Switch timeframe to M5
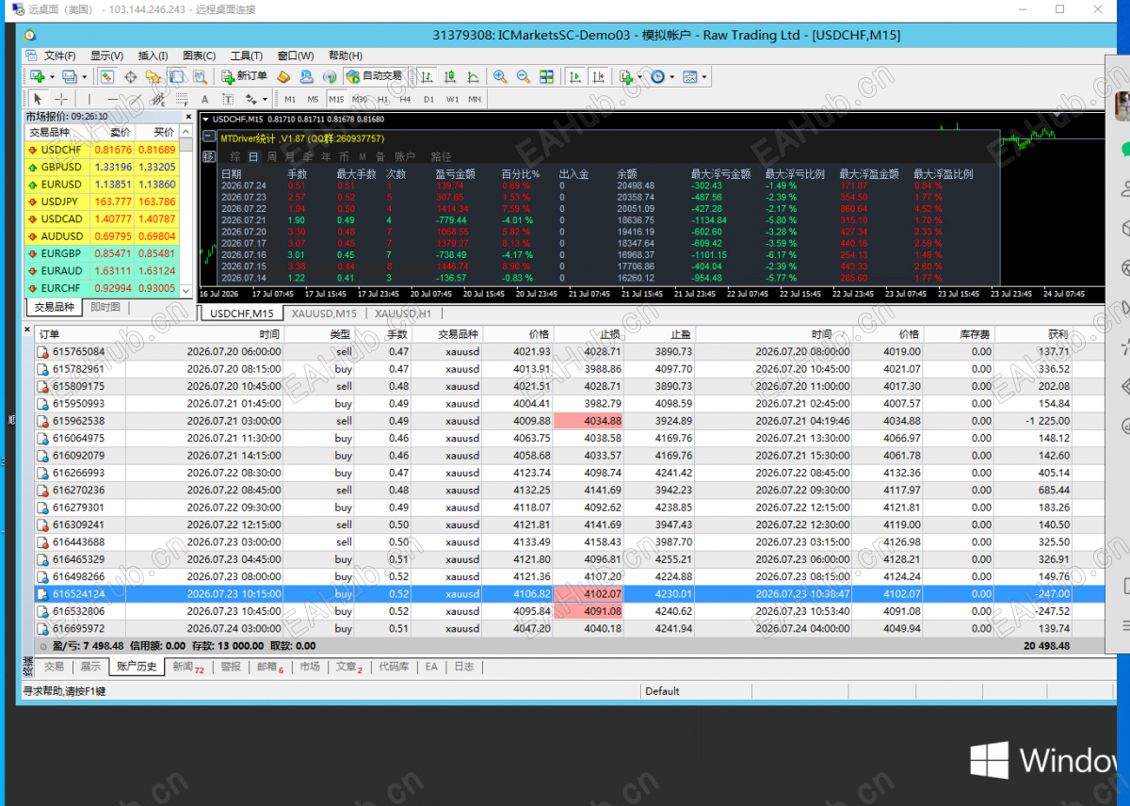 313,99
